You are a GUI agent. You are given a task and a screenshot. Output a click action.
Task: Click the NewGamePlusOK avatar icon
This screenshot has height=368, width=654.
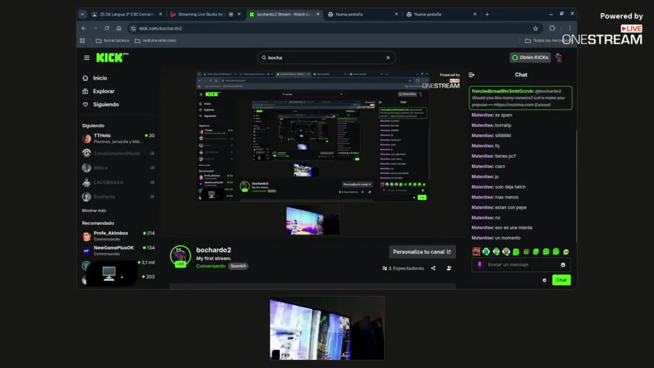(x=86, y=250)
